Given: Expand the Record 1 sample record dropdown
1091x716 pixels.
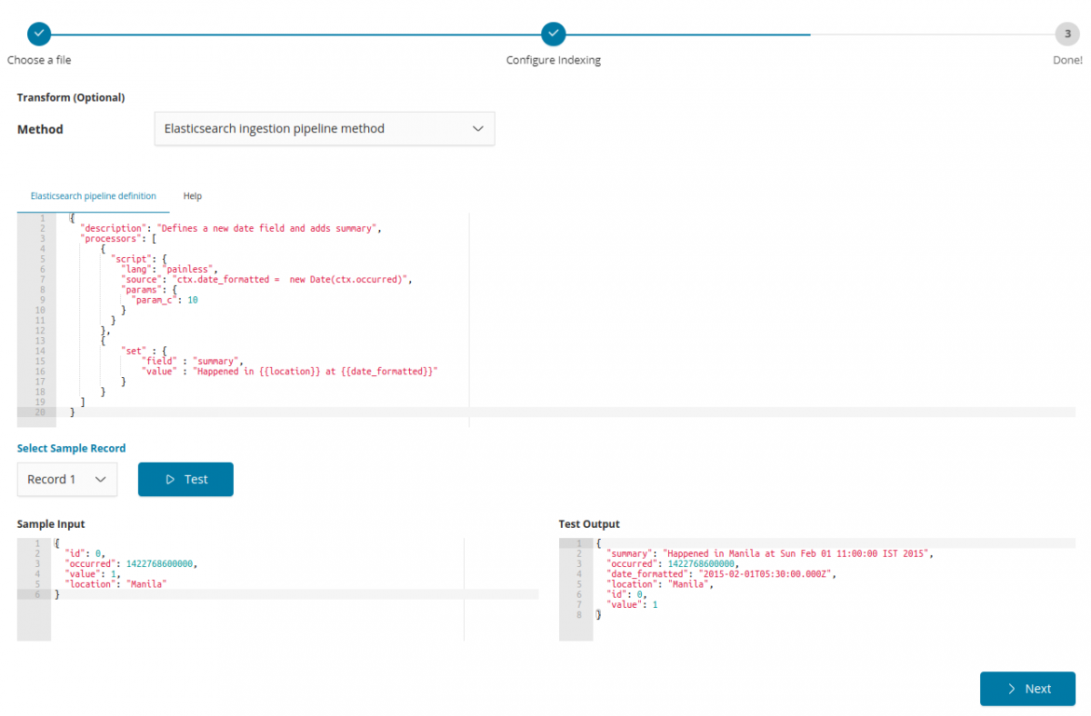Looking at the screenshot, I should (x=67, y=480).
